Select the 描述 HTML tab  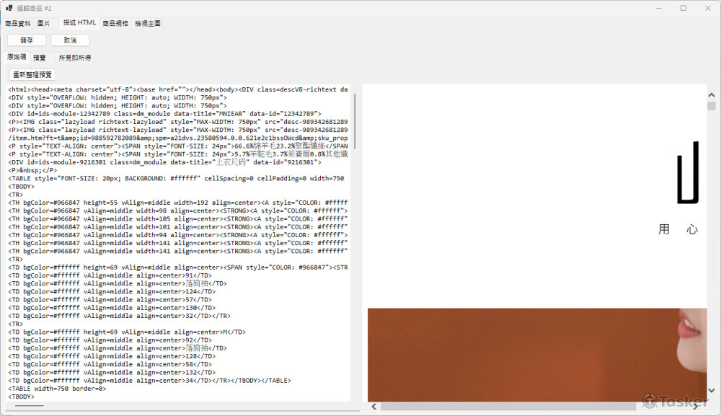pyautogui.click(x=79, y=22)
